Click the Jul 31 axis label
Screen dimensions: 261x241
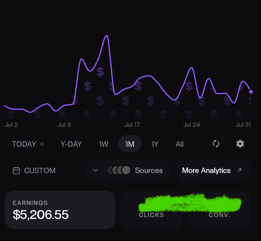[x=243, y=125]
